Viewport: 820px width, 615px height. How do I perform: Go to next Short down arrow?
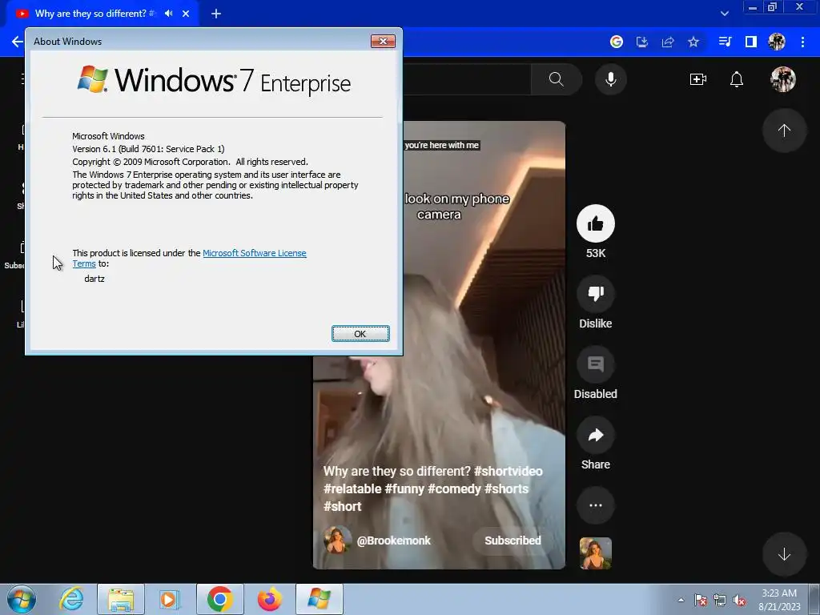point(784,554)
